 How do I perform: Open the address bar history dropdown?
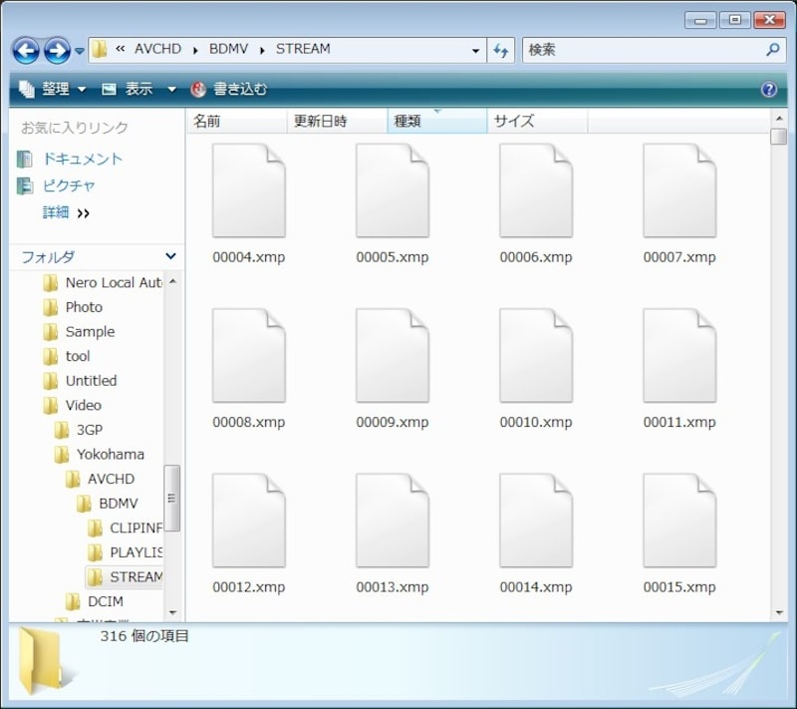pyautogui.click(x=475, y=49)
